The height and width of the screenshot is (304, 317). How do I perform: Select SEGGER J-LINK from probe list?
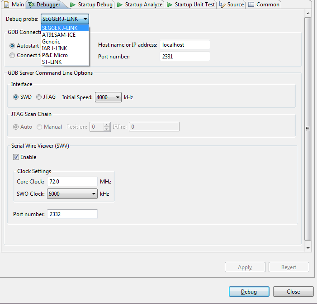pos(65,28)
